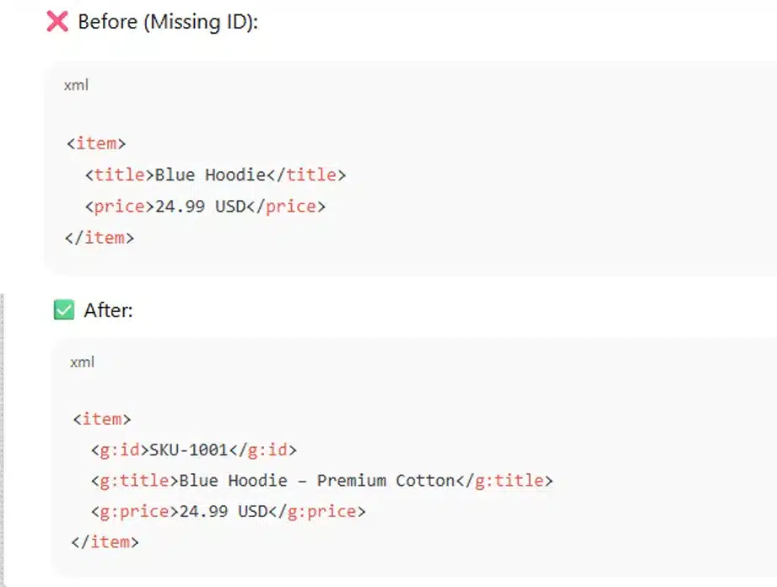Select the xml label of After block

pyautogui.click(x=83, y=362)
